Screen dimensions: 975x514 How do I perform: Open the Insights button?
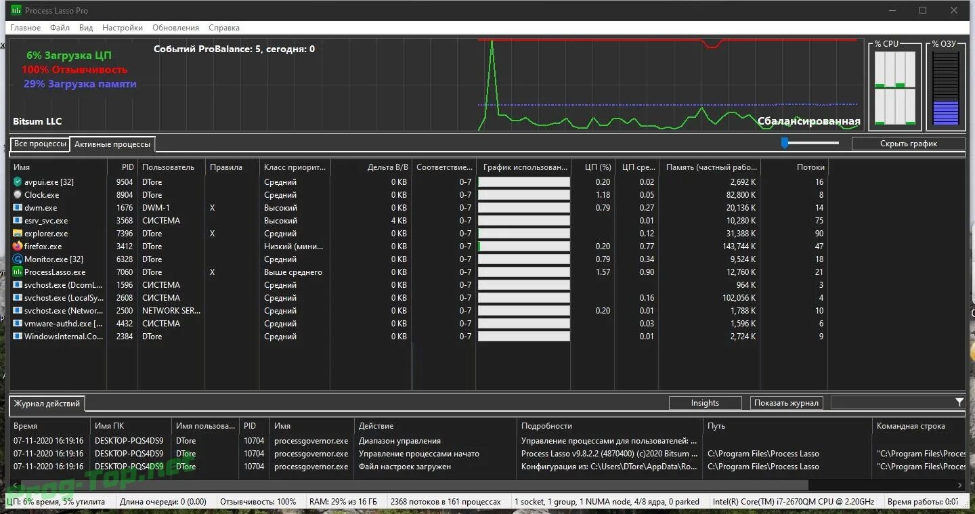[x=705, y=403]
